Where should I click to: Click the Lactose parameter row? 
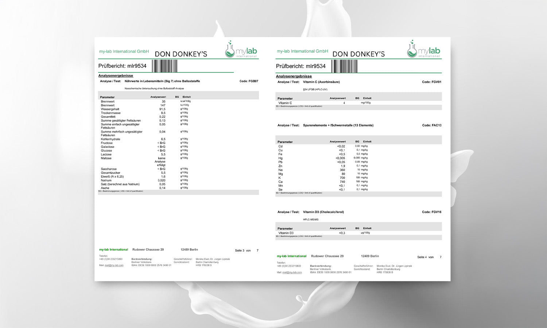[x=106, y=155]
